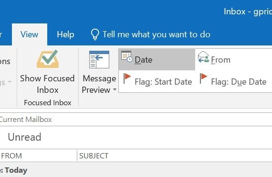
Task: Arrange messages by Flag: Due Date label
Action: coord(239,82)
